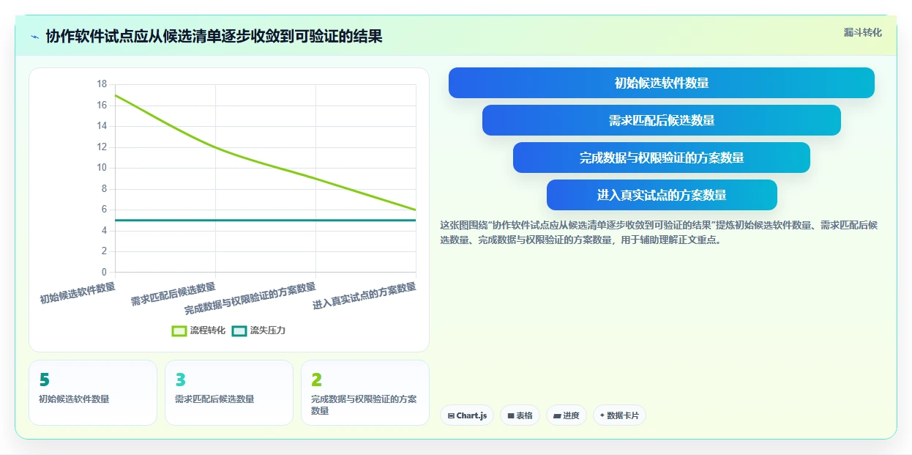Click the 数据卡片 tag
The width and height of the screenshot is (912, 455).
coord(619,415)
